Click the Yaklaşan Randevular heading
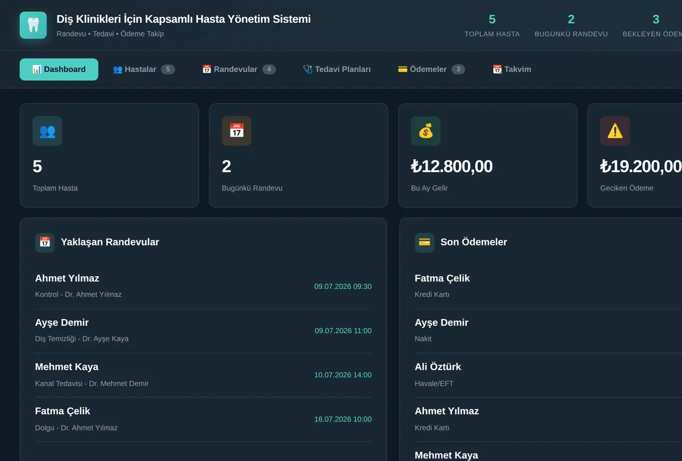This screenshot has height=461, width=682. 110,242
